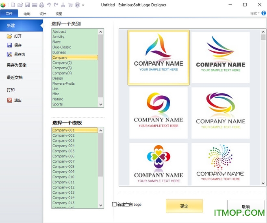Select the Link category
267x223 pixels.
tap(75, 88)
